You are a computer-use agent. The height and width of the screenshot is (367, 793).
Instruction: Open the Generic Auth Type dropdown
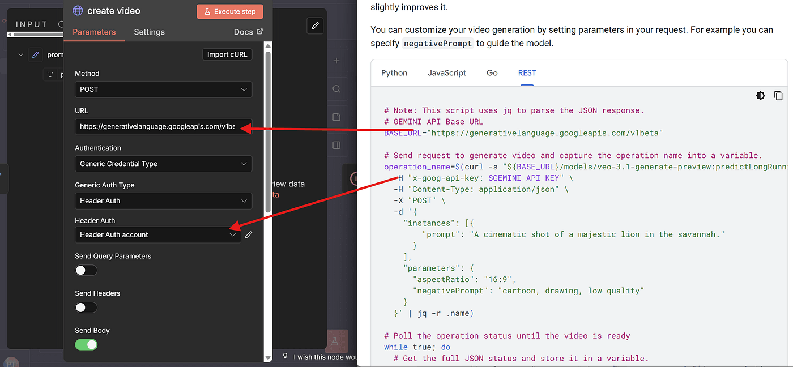pyautogui.click(x=163, y=201)
